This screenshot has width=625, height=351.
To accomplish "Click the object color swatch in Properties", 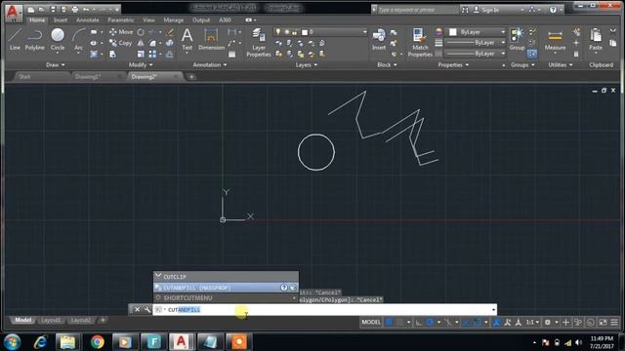I will (453, 32).
